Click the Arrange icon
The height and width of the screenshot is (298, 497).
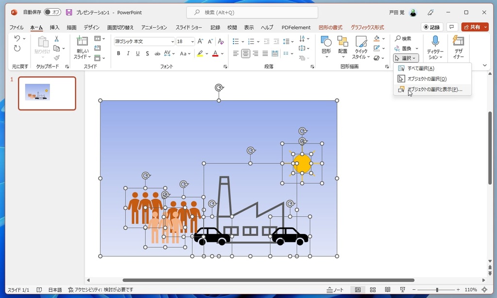(343, 41)
